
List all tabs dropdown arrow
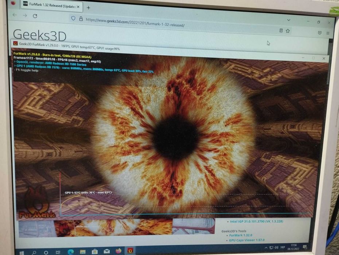[289, 20]
